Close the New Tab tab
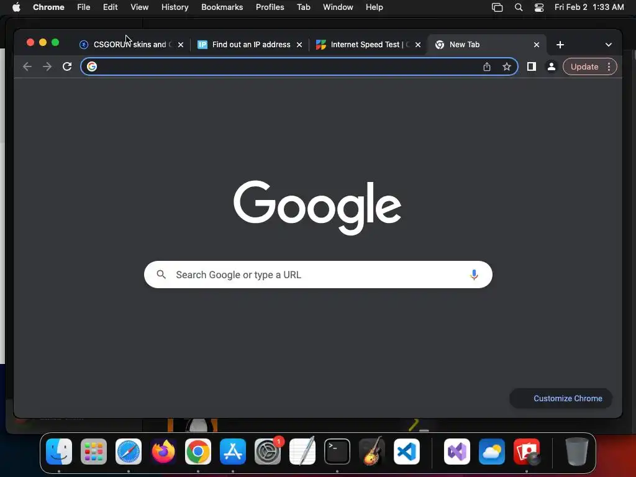Image resolution: width=636 pixels, height=477 pixels. [x=536, y=45]
